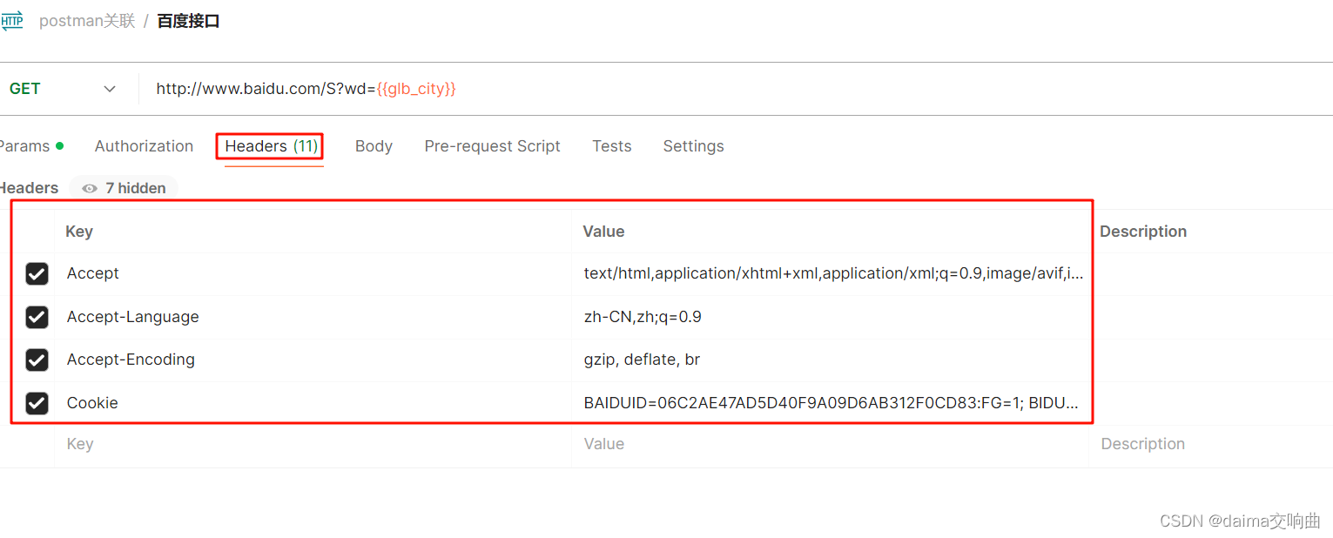Switch to the Authorization tab

point(144,145)
